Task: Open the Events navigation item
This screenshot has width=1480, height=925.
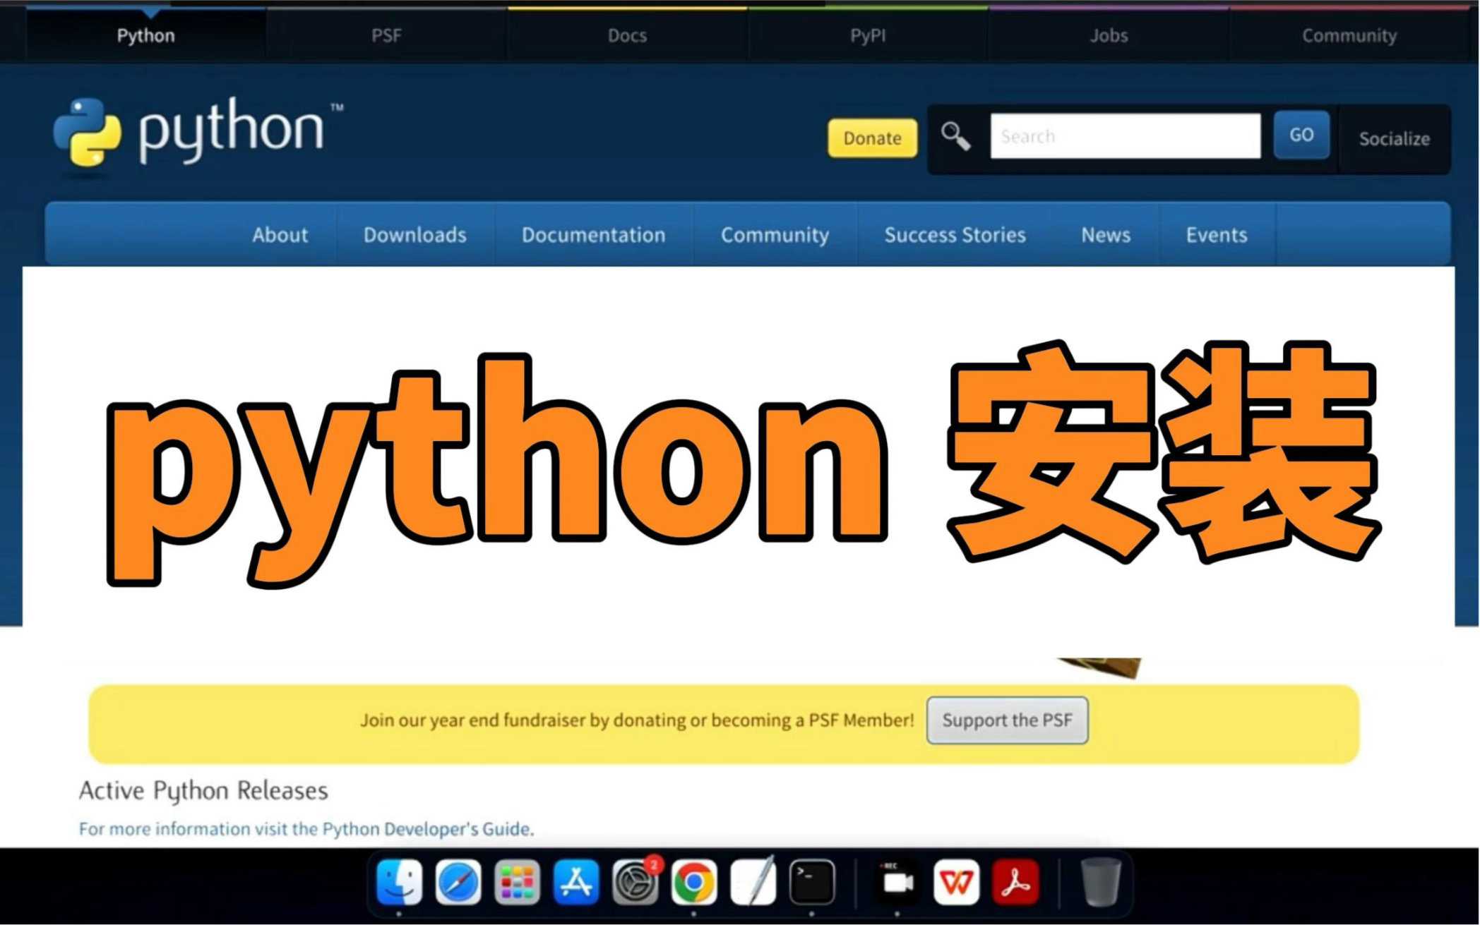Action: pyautogui.click(x=1217, y=235)
